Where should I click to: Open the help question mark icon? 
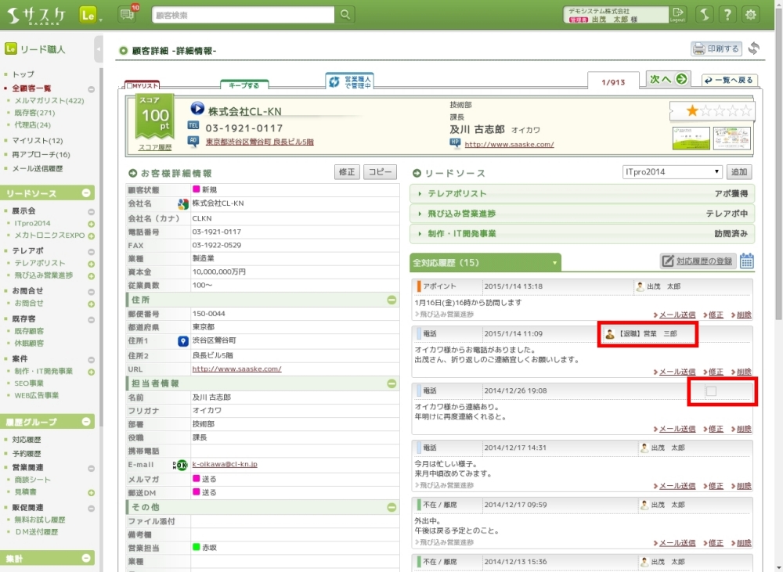tap(727, 15)
